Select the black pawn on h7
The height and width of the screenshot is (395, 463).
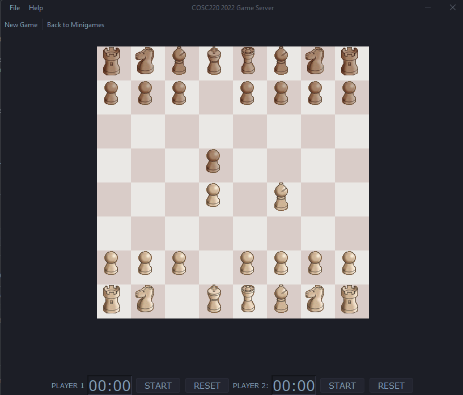(x=351, y=95)
